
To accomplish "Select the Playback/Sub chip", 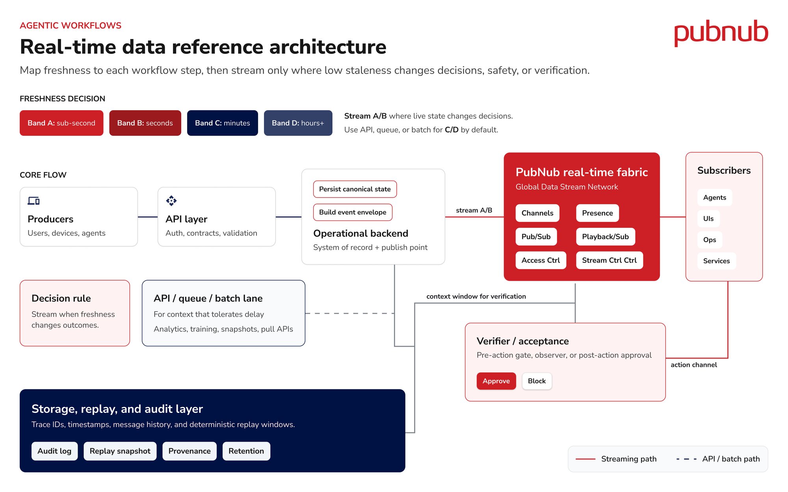I will tap(605, 237).
